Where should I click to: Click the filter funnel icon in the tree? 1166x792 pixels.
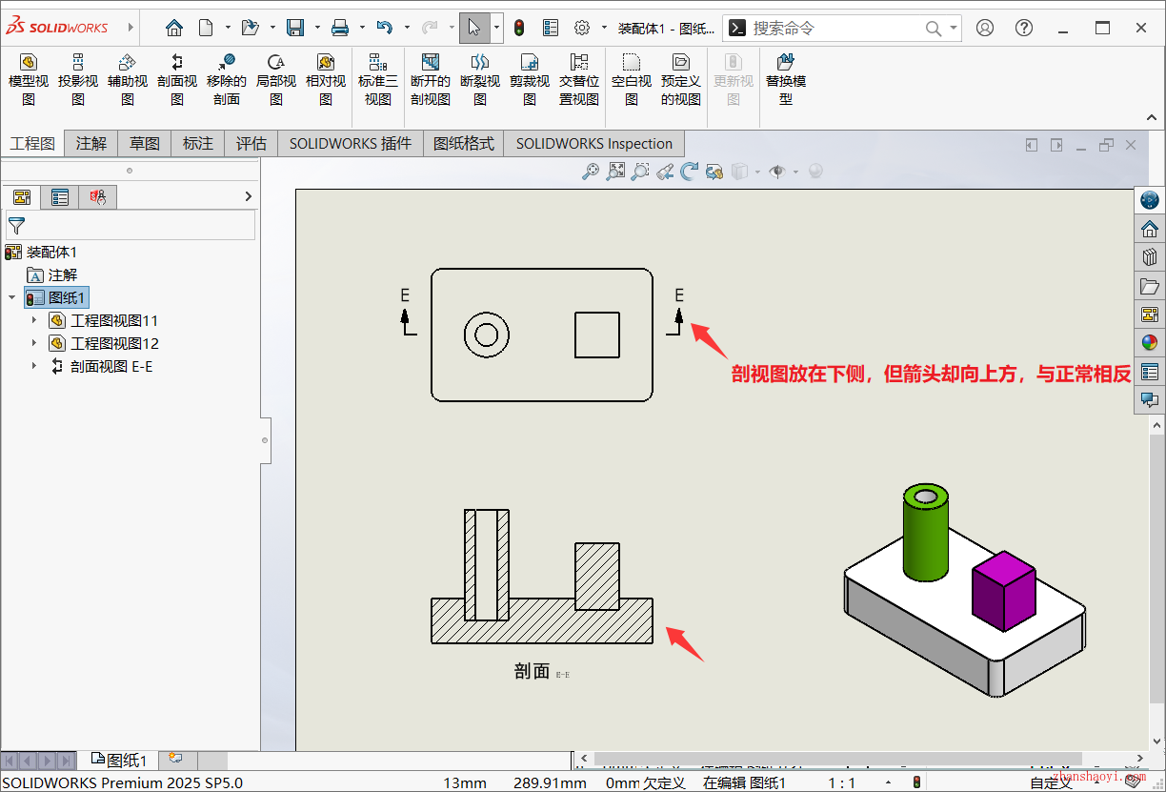click(16, 226)
